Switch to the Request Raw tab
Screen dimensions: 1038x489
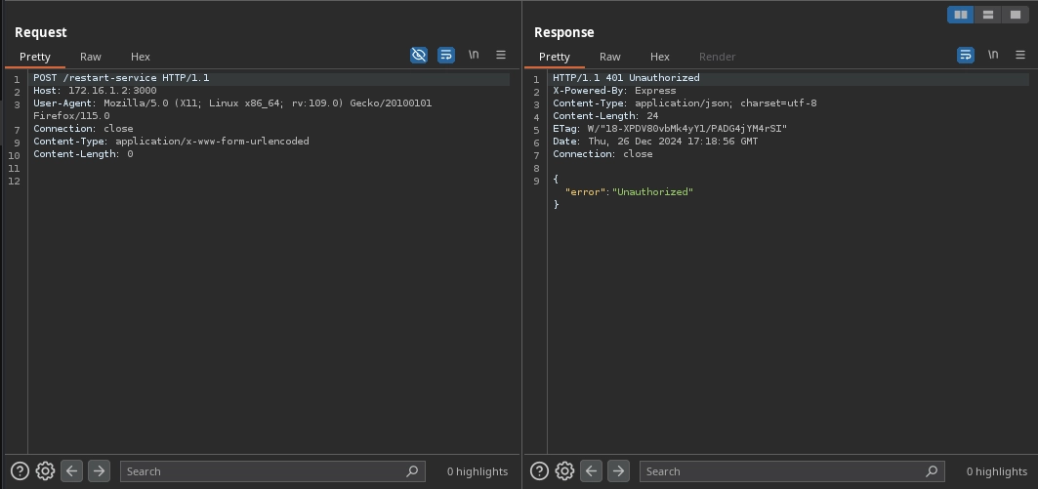(x=91, y=57)
